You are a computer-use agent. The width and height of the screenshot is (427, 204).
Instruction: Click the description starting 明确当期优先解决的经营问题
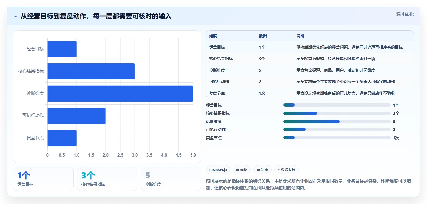[x=349, y=47]
